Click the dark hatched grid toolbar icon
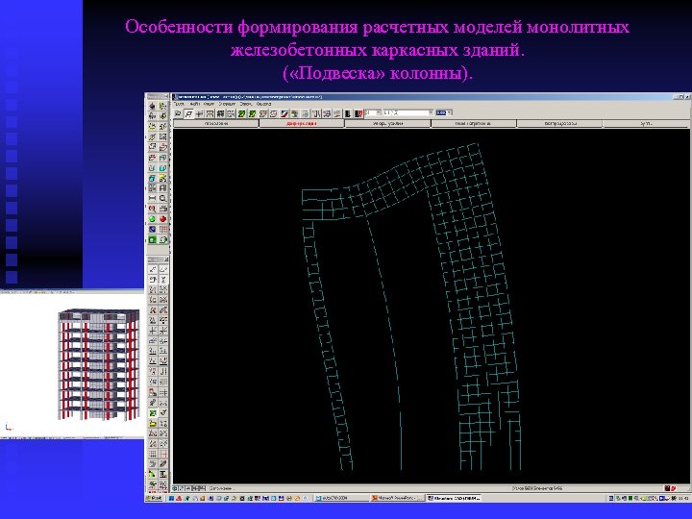Screen dimensions: 692x519 coord(220,113)
